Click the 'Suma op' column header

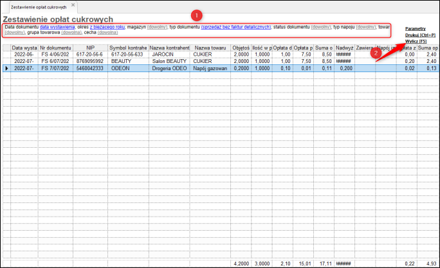tap(428, 48)
